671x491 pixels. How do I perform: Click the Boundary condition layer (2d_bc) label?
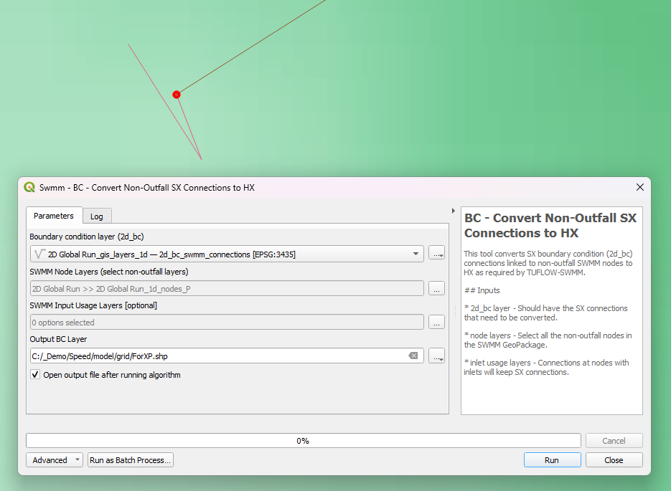point(86,237)
